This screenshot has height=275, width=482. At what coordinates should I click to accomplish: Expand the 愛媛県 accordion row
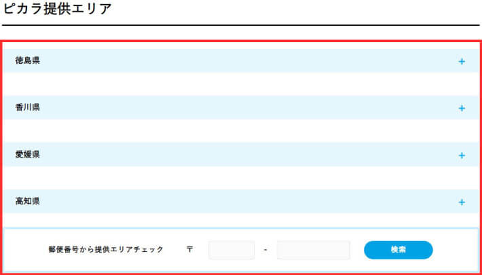pos(241,155)
